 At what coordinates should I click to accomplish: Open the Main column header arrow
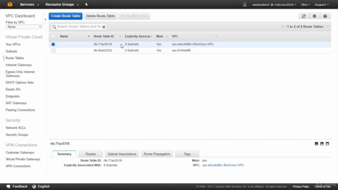pyautogui.click(x=167, y=36)
